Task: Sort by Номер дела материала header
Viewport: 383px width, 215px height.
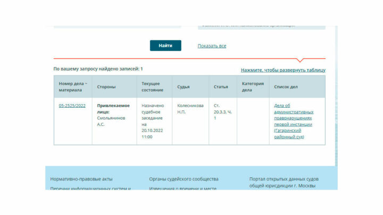Action: point(73,87)
